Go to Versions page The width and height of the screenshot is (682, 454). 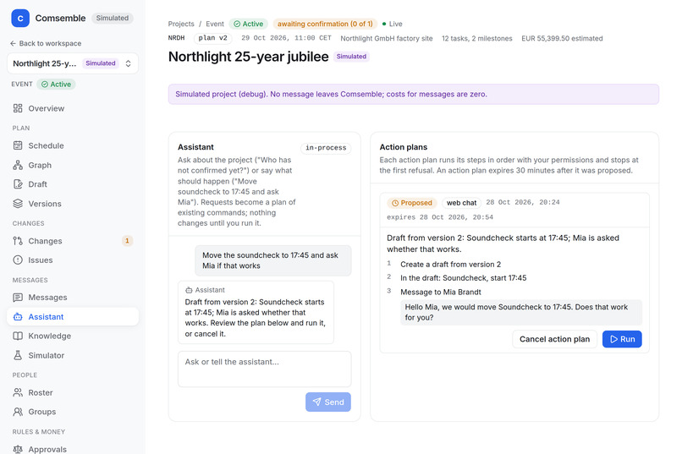[73, 203]
